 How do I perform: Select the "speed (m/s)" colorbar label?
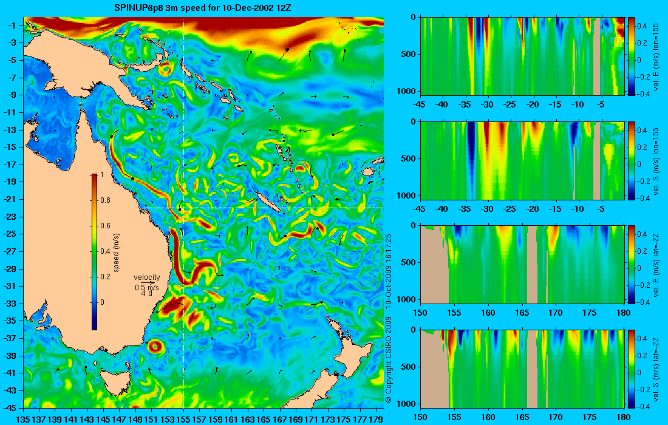pyautogui.click(x=117, y=253)
